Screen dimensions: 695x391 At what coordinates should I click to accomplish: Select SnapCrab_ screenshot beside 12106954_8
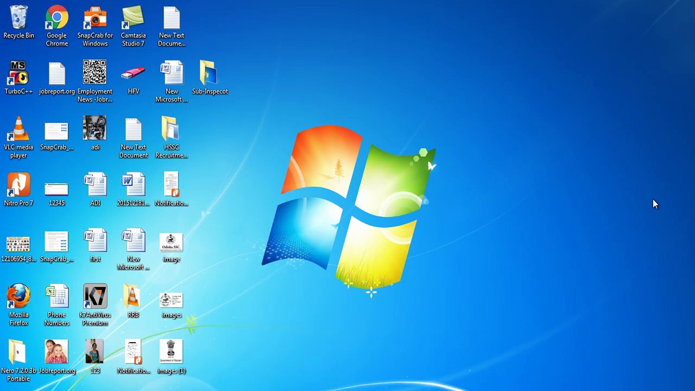[x=57, y=247]
